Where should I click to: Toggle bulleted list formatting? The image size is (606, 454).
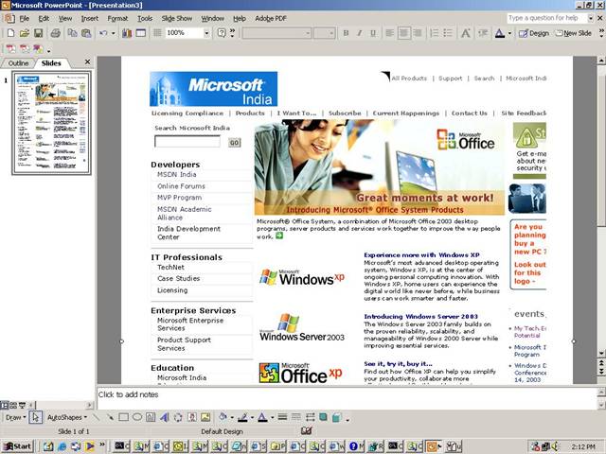pos(448,33)
